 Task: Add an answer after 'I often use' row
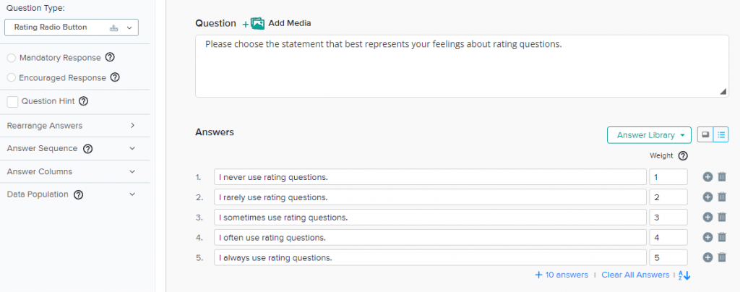click(x=707, y=237)
